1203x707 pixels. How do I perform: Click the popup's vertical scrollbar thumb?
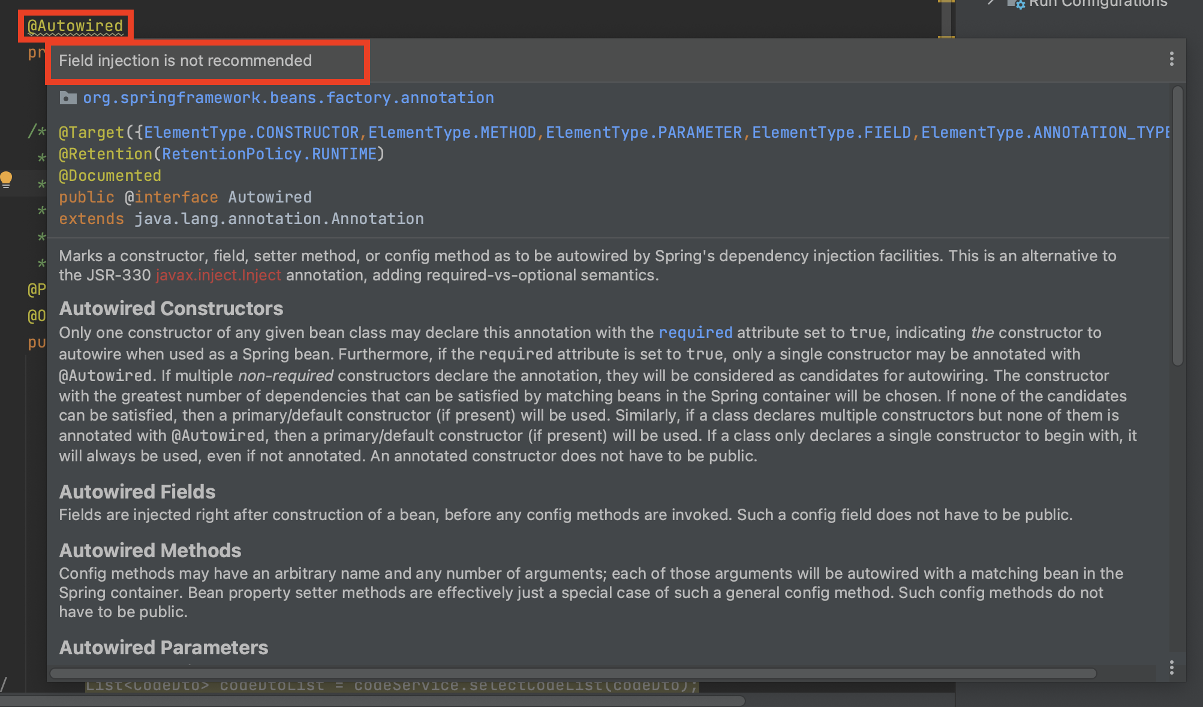1177,225
